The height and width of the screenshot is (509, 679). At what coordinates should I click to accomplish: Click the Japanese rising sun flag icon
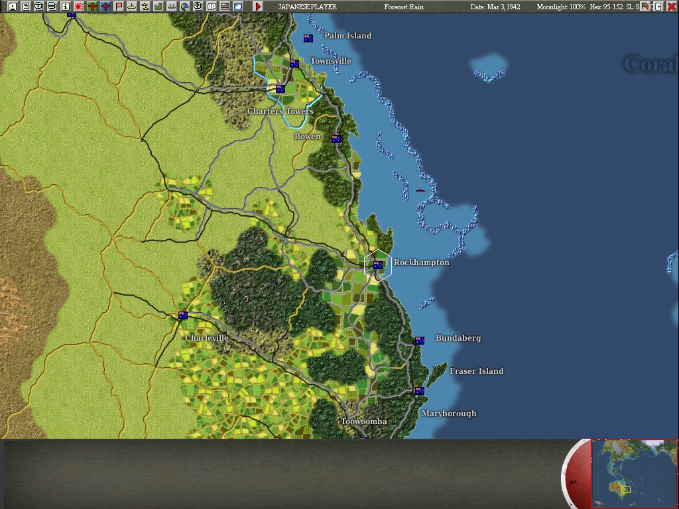click(x=79, y=7)
